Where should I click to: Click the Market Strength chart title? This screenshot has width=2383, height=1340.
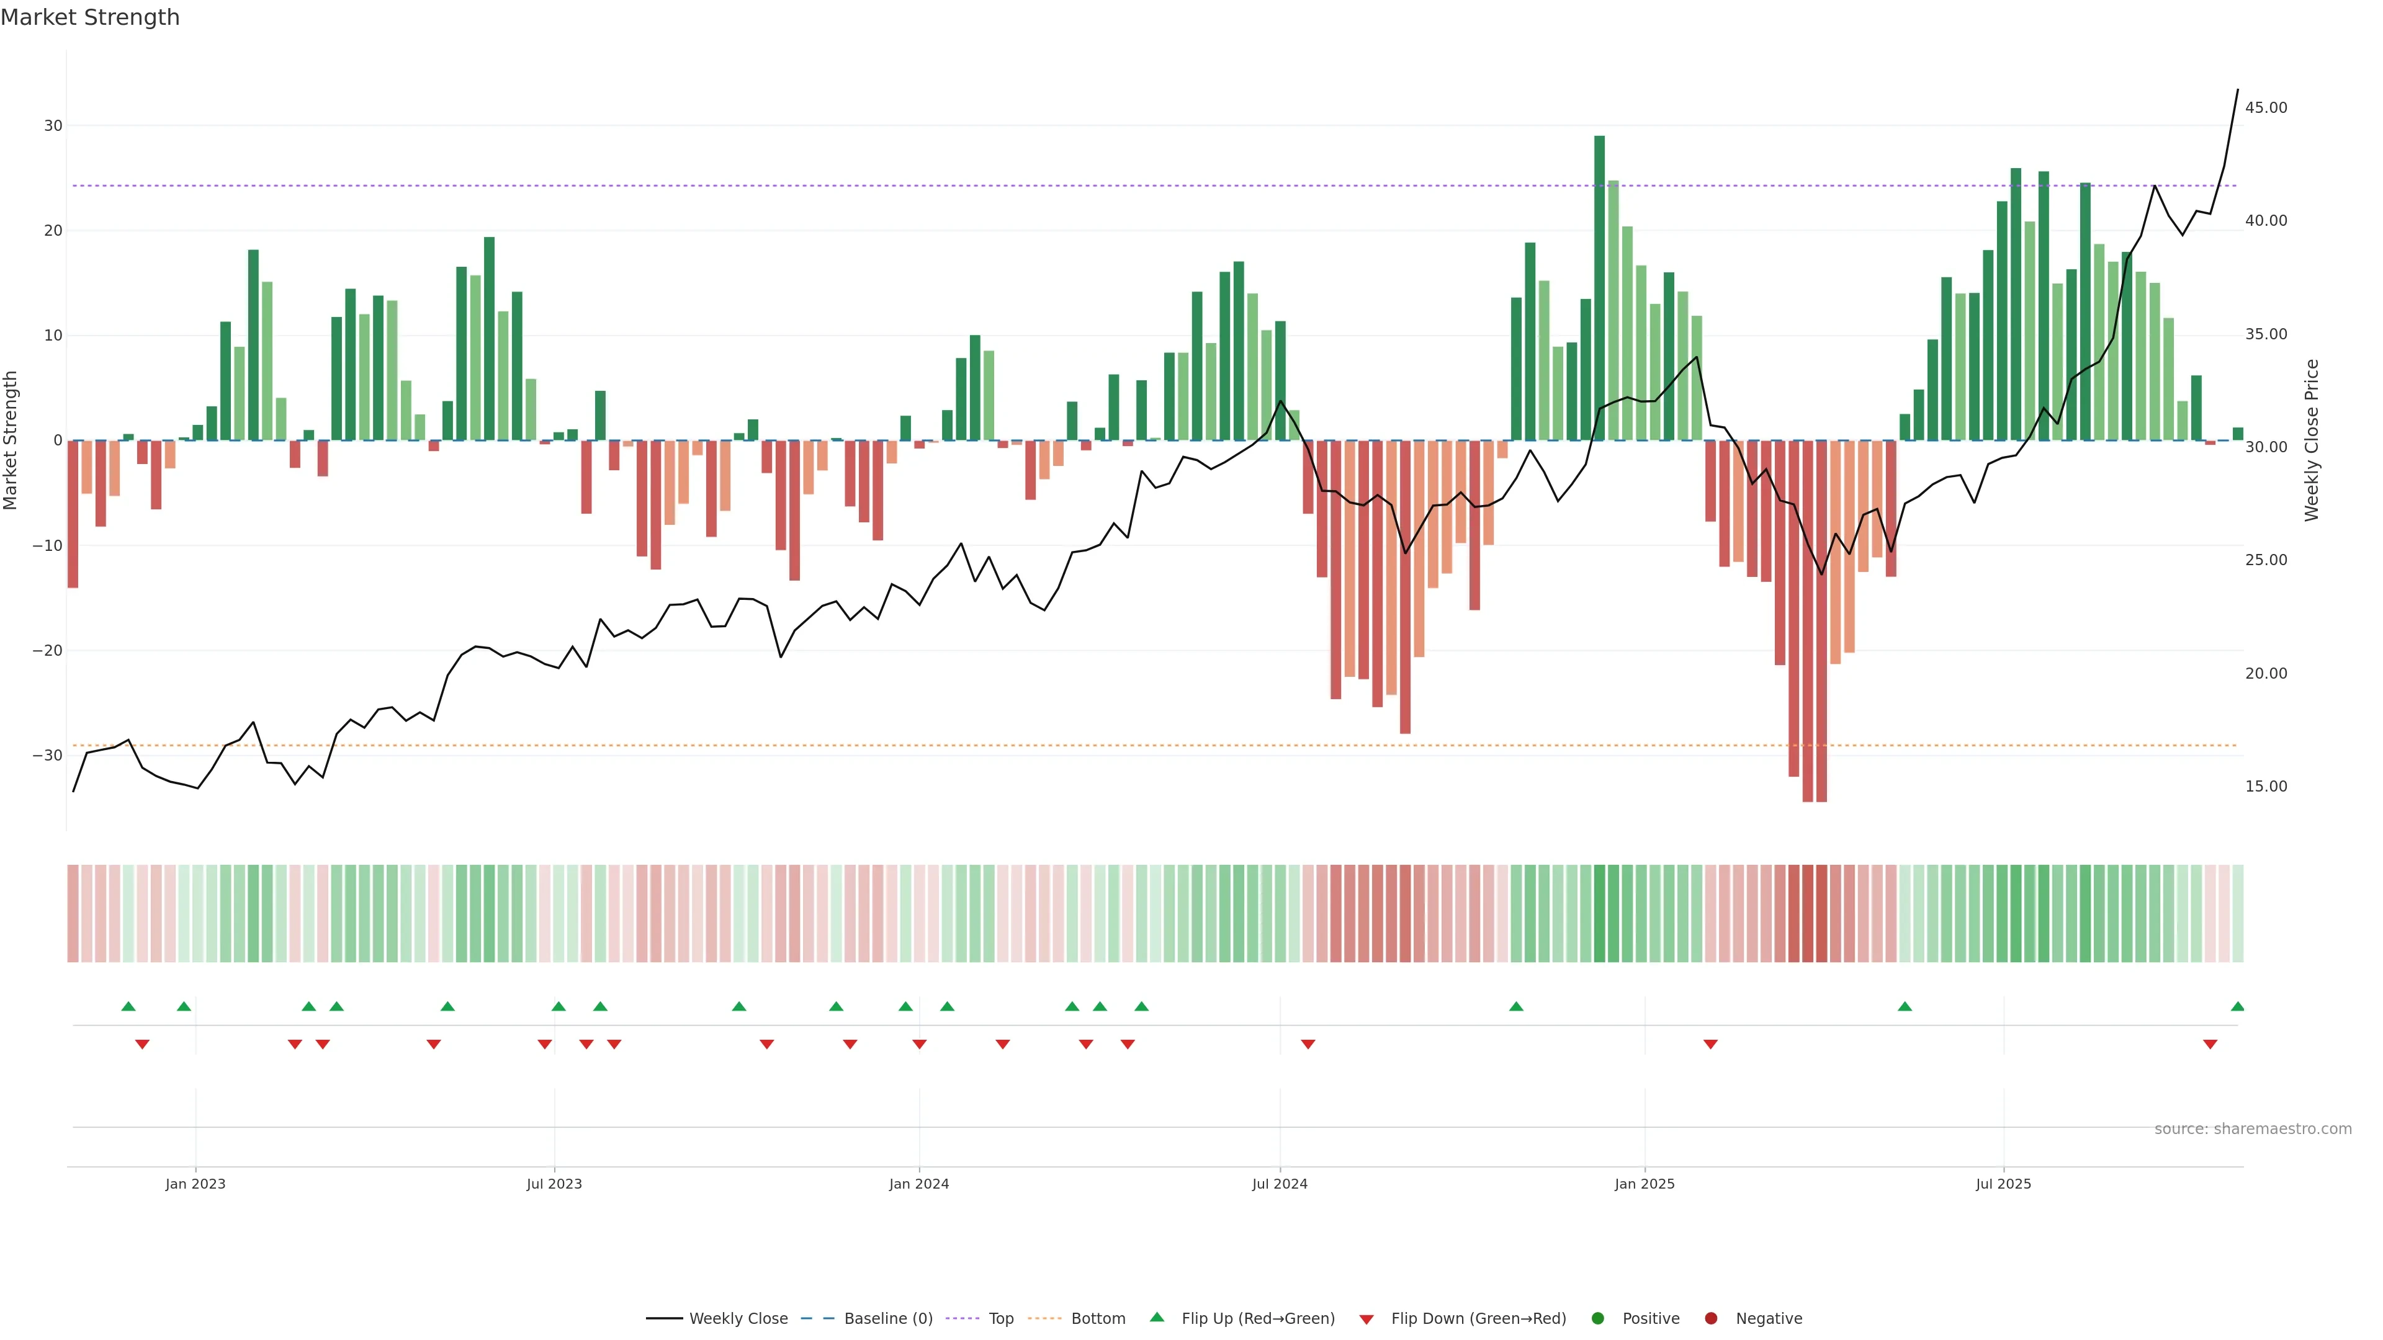pos(90,17)
